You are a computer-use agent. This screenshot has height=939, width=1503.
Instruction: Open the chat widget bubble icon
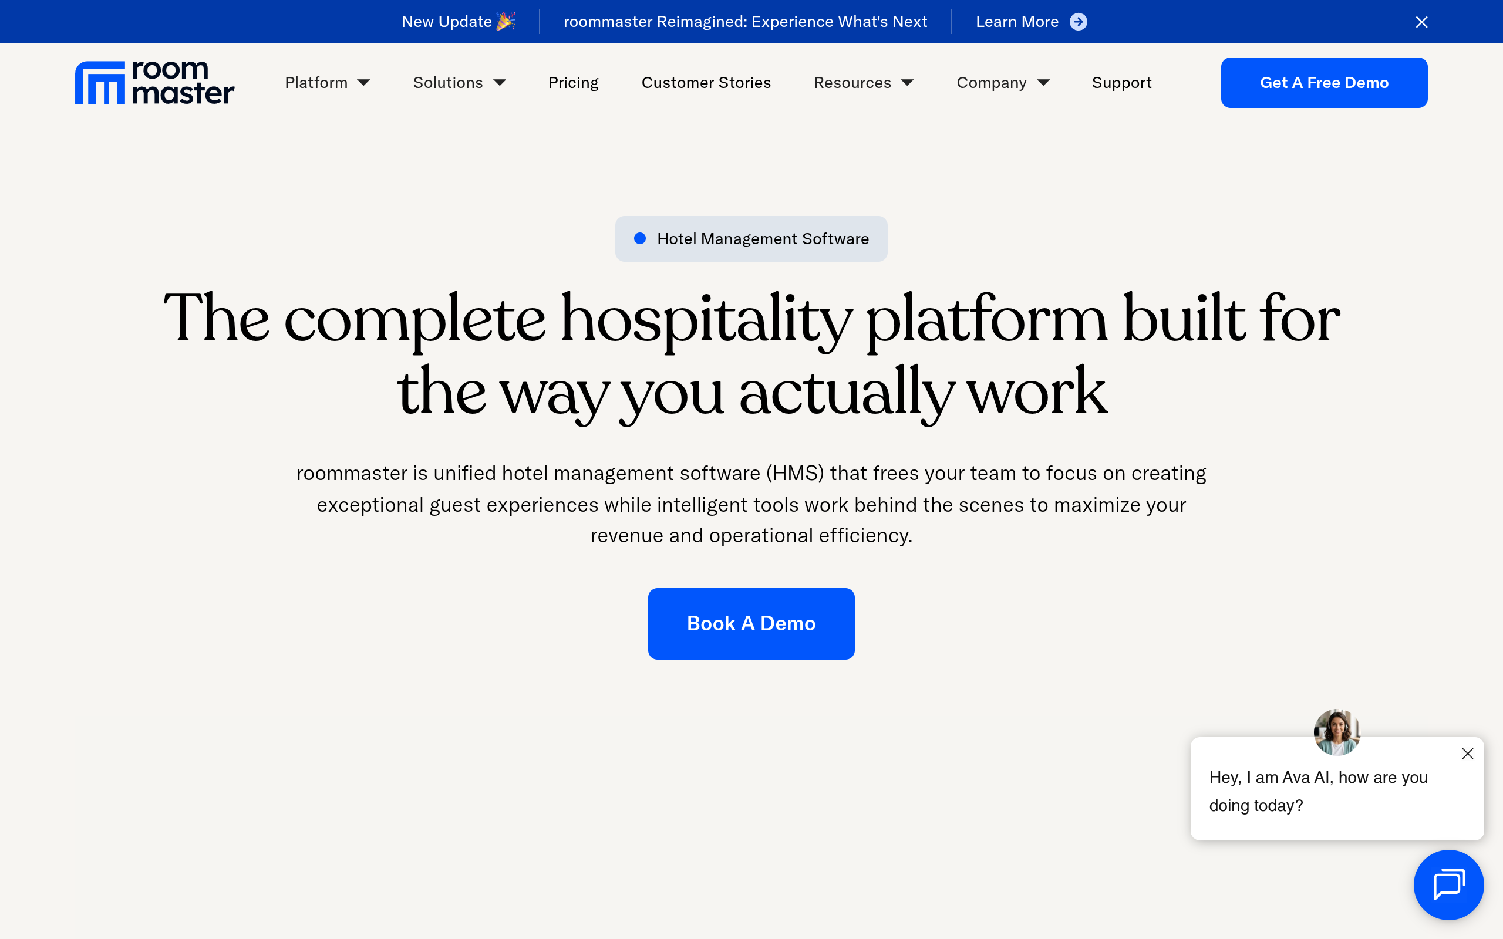click(x=1448, y=884)
